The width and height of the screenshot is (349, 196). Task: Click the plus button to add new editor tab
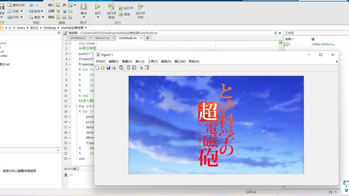pos(147,38)
